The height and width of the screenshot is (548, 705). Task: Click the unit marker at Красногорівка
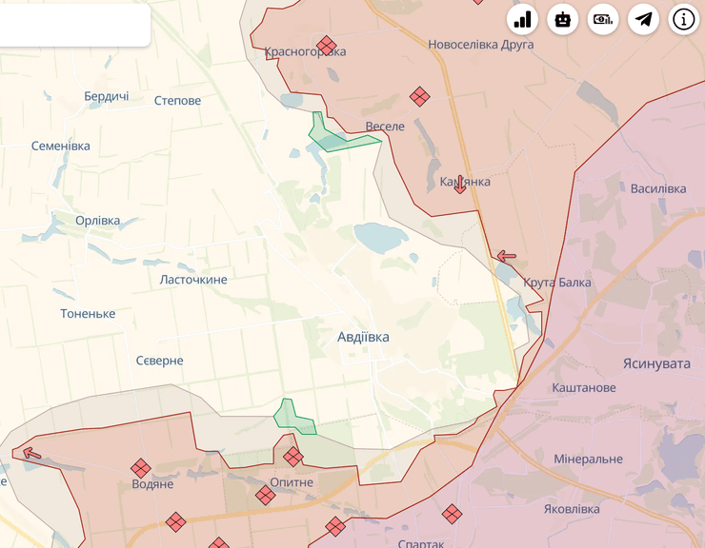click(x=327, y=45)
